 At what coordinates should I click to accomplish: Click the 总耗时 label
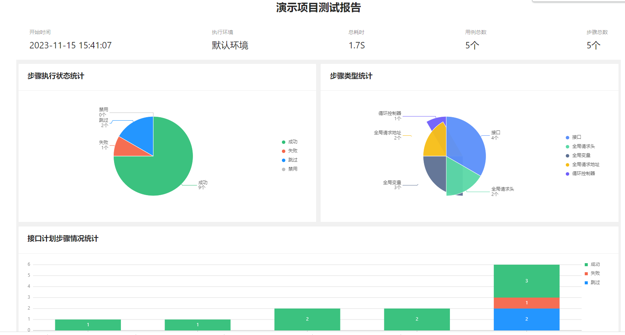click(356, 32)
